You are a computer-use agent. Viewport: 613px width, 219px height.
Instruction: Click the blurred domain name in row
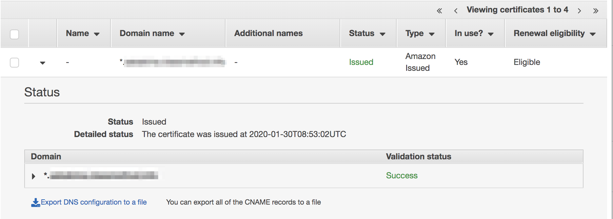tap(173, 62)
